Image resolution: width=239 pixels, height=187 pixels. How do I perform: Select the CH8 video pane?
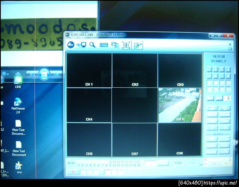[x=180, y=140]
